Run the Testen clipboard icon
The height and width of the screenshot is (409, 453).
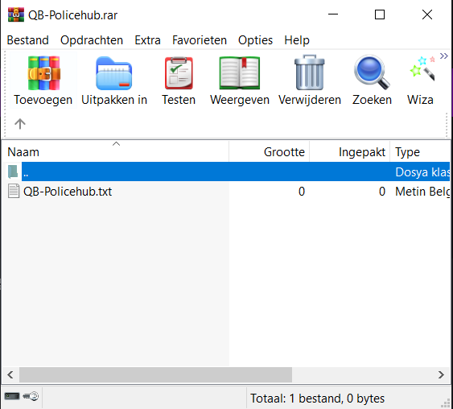pos(179,72)
